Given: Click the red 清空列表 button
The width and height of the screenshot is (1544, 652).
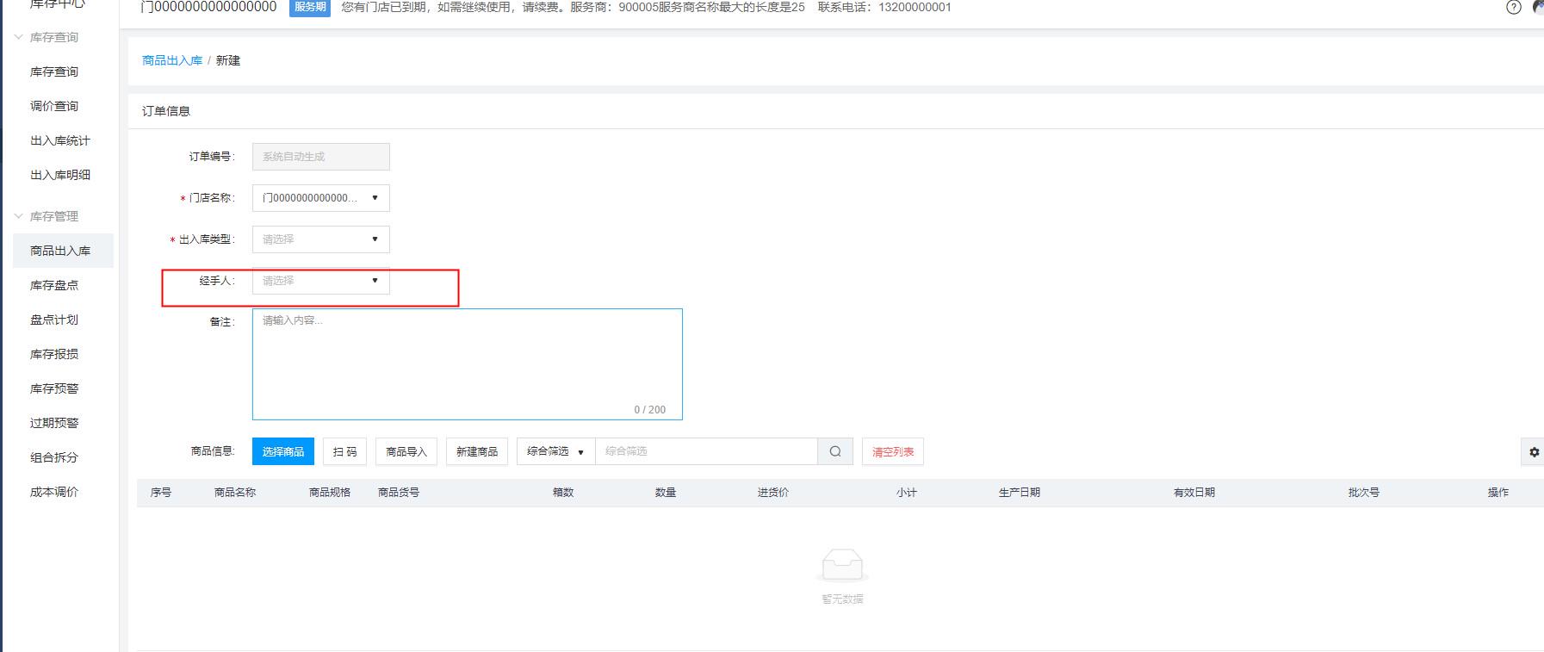Looking at the screenshot, I should (892, 451).
